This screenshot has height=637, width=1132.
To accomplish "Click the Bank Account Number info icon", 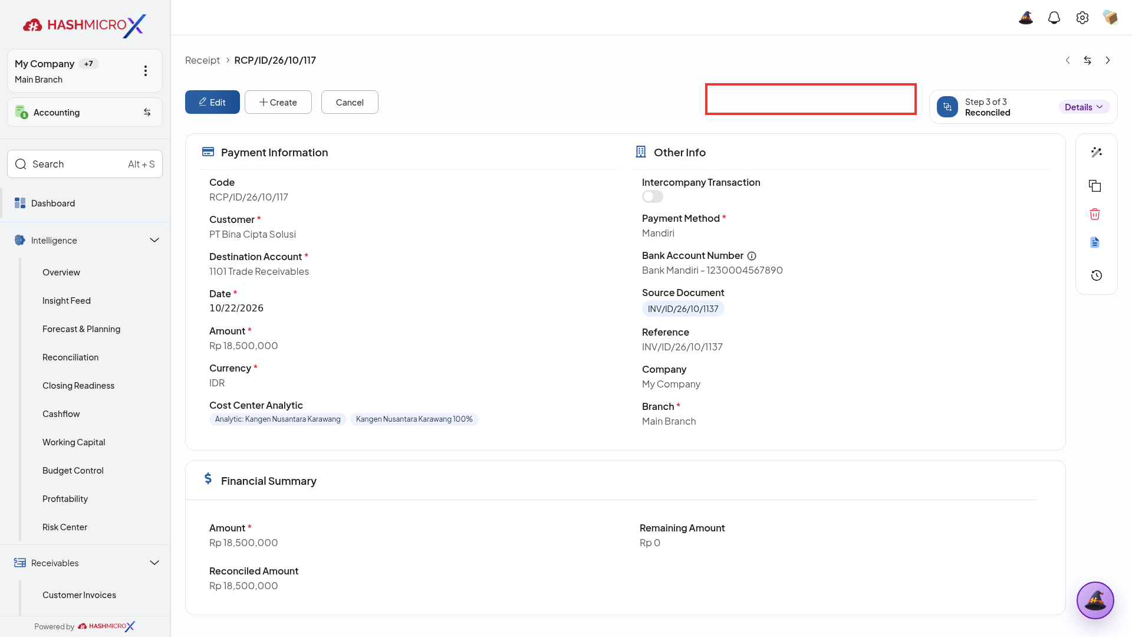I will [752, 256].
